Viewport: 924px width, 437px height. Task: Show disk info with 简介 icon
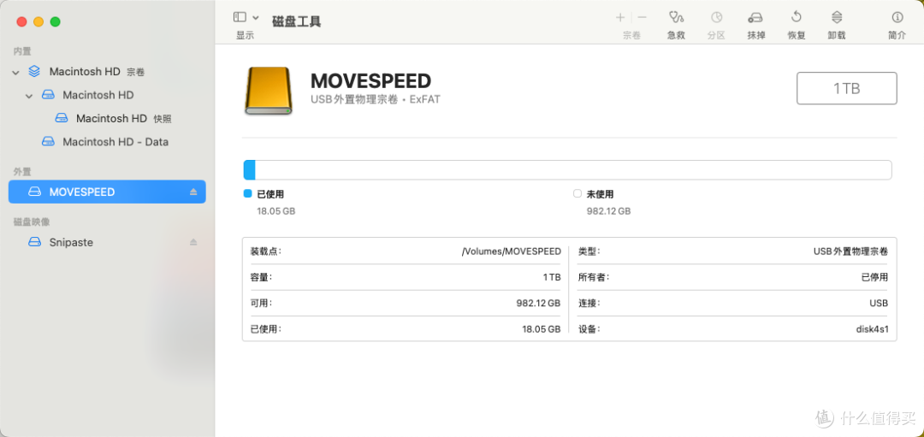[897, 17]
